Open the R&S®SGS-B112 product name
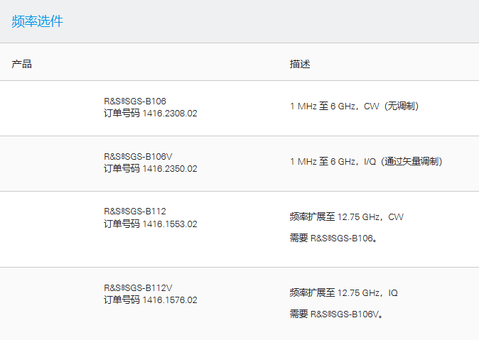The image size is (479, 340). (x=135, y=212)
